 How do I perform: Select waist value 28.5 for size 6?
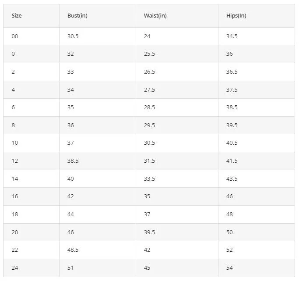click(150, 107)
